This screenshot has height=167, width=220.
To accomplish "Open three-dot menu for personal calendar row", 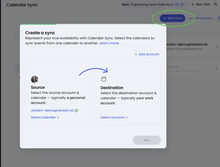I will point(217,69).
